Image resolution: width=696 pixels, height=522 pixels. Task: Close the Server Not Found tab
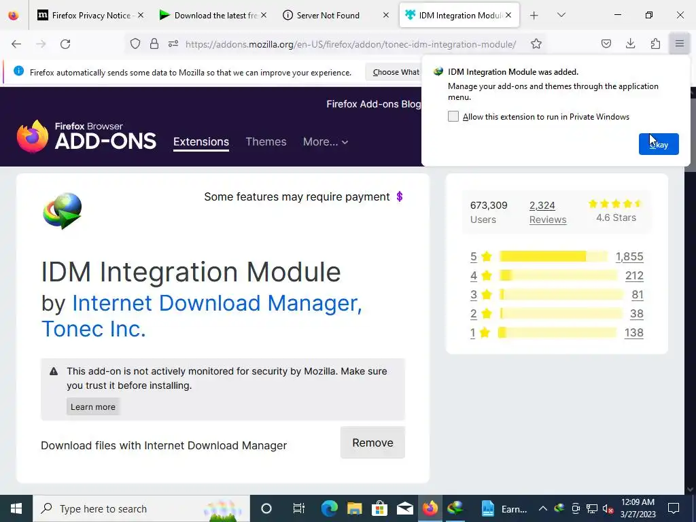tap(386, 15)
